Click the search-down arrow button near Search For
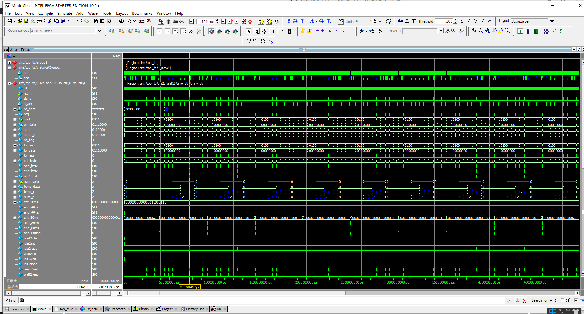This screenshot has height=314, width=584. click(x=517, y=300)
